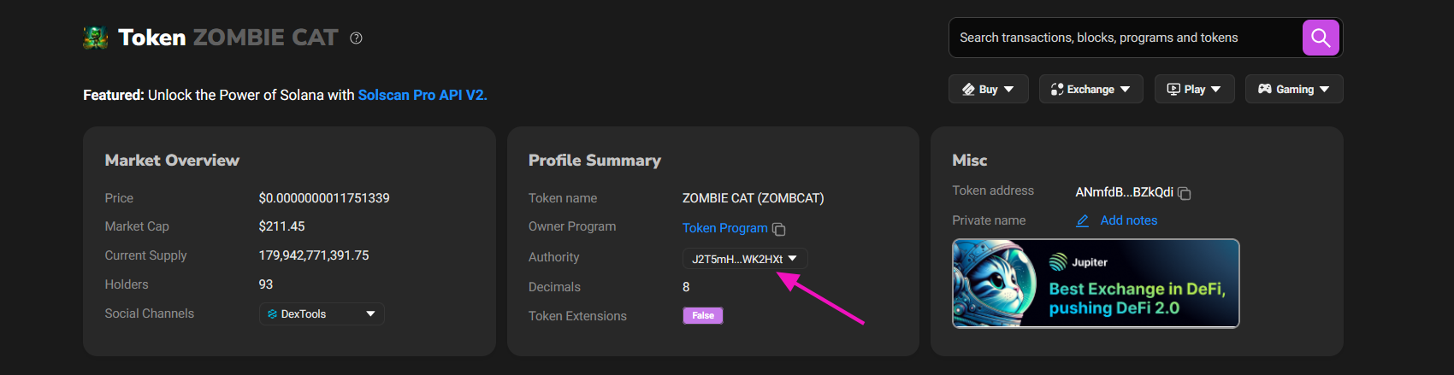This screenshot has width=1454, height=375.
Task: Expand the DexTools social channels dropdown arrow
Action: [370, 314]
